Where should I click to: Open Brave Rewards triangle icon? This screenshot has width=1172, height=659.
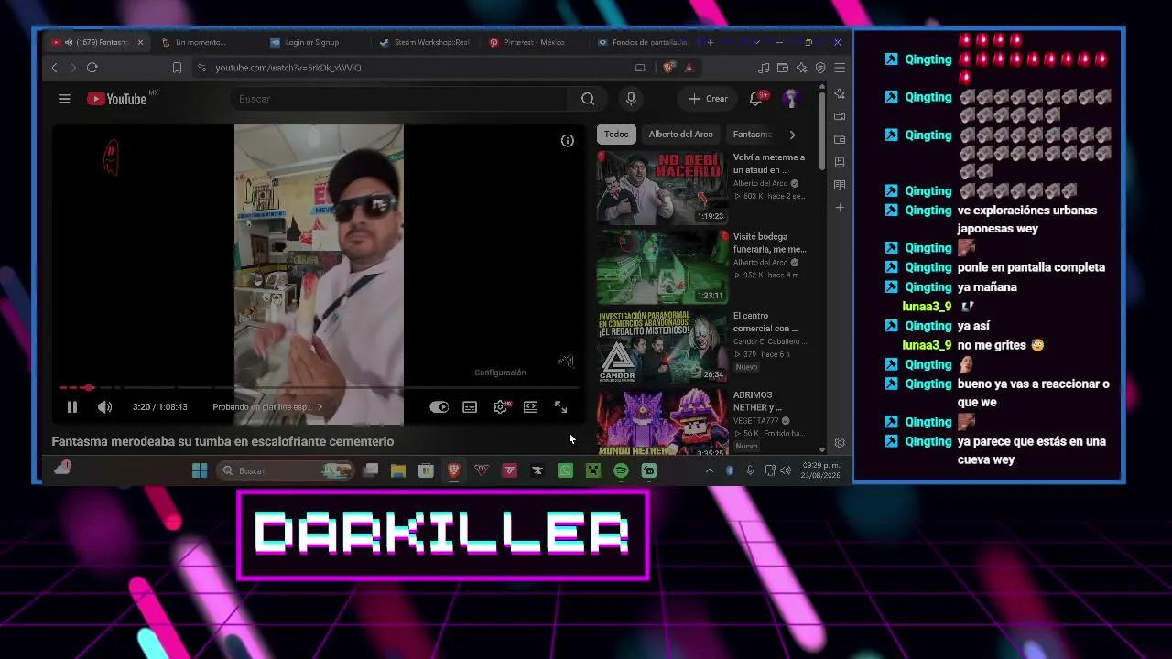(689, 68)
